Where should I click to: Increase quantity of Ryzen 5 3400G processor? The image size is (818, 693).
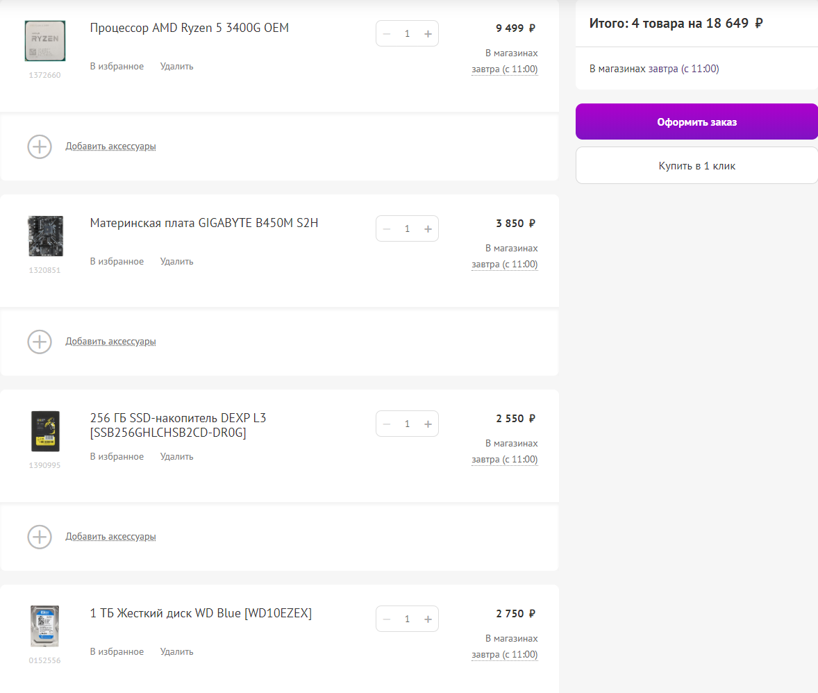428,33
